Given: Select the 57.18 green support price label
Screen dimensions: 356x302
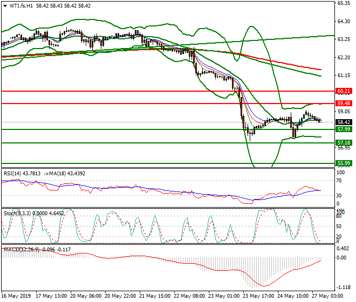Looking at the screenshot, I should click(x=344, y=143).
